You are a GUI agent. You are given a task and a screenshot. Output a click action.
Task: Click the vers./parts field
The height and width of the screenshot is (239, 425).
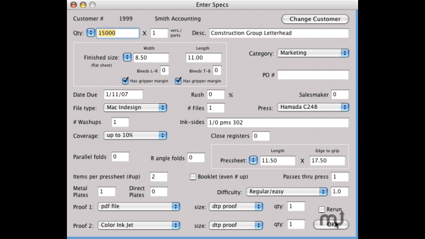(x=159, y=33)
